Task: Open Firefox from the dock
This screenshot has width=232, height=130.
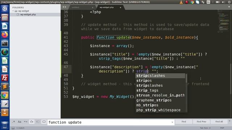Action: tap(5, 35)
